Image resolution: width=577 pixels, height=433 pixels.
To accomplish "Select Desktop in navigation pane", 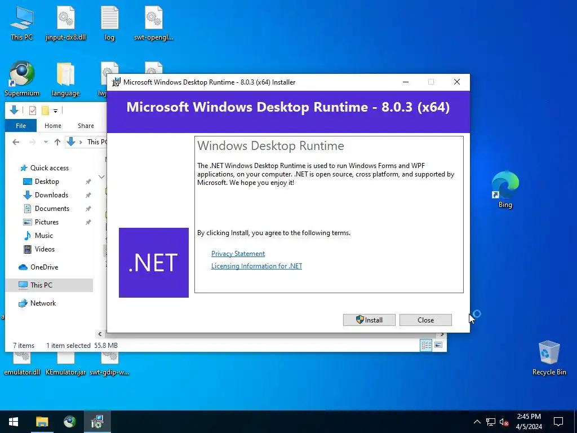I will 47,182.
